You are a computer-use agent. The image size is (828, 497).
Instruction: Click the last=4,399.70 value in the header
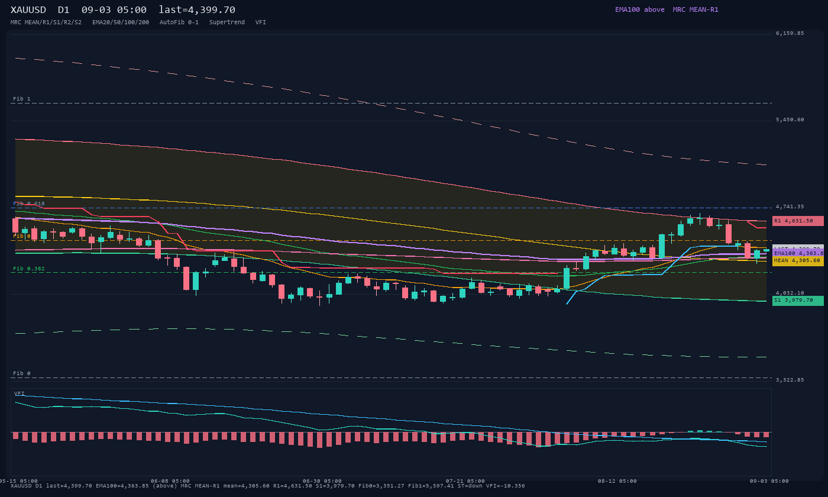point(197,10)
